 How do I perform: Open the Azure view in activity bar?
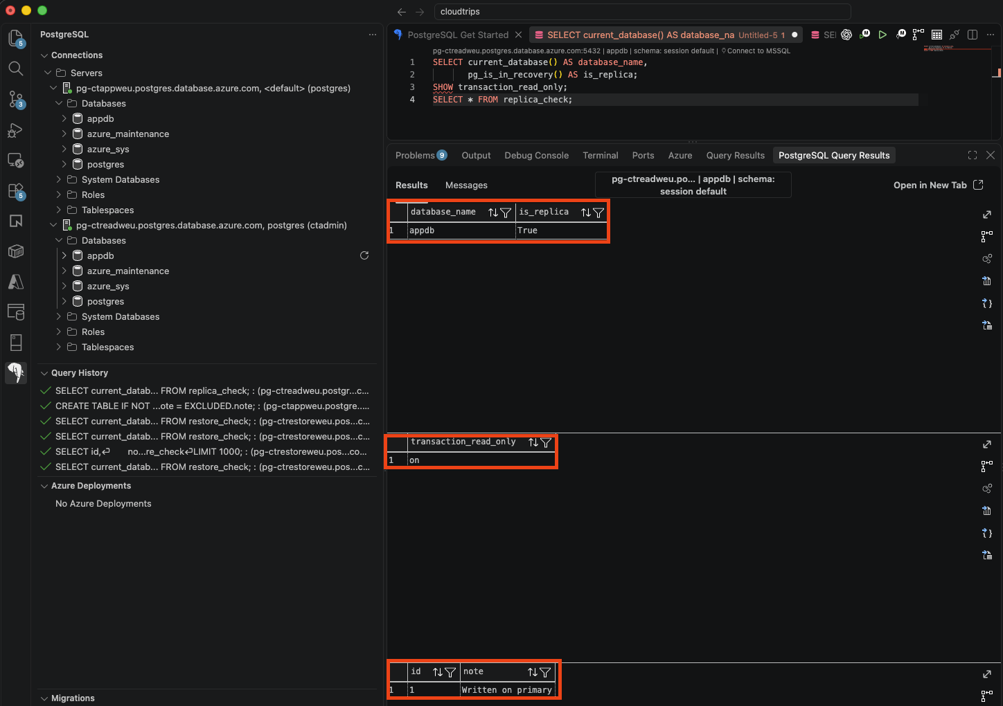click(x=15, y=282)
